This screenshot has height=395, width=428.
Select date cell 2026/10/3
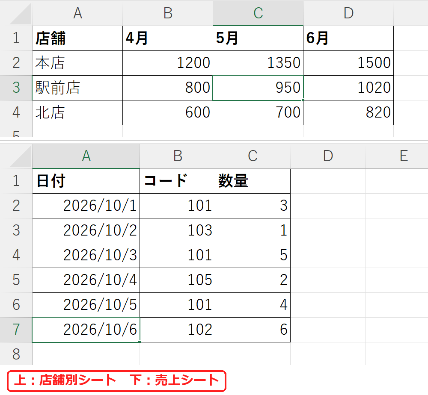click(x=86, y=256)
